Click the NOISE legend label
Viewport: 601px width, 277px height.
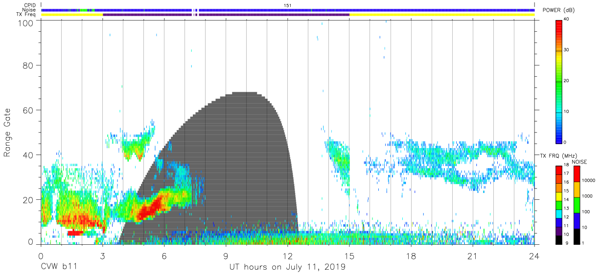coord(579,162)
